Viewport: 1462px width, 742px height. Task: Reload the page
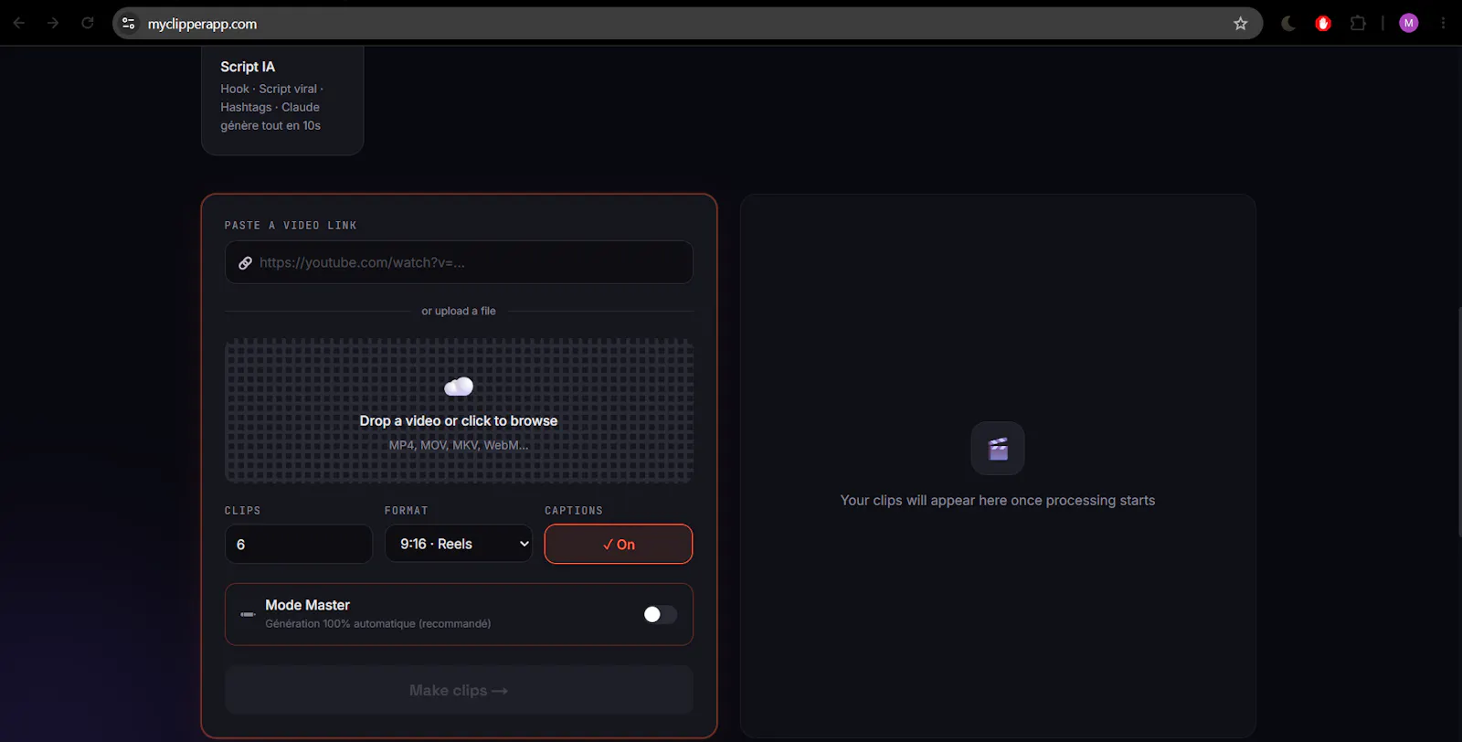coord(88,23)
